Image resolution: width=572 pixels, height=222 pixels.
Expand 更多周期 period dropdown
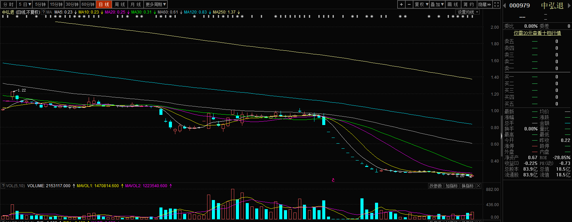click(x=155, y=4)
